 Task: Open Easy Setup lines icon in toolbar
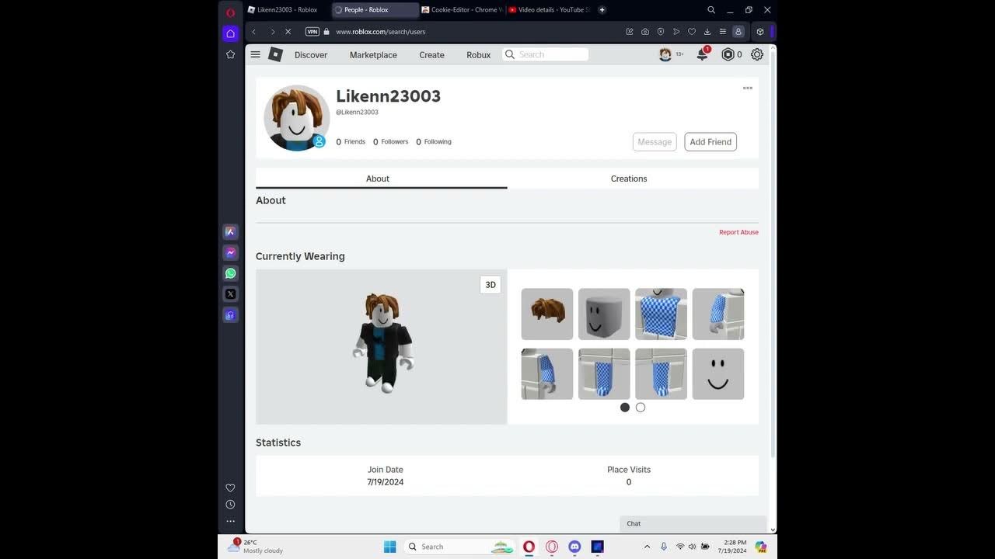click(723, 32)
